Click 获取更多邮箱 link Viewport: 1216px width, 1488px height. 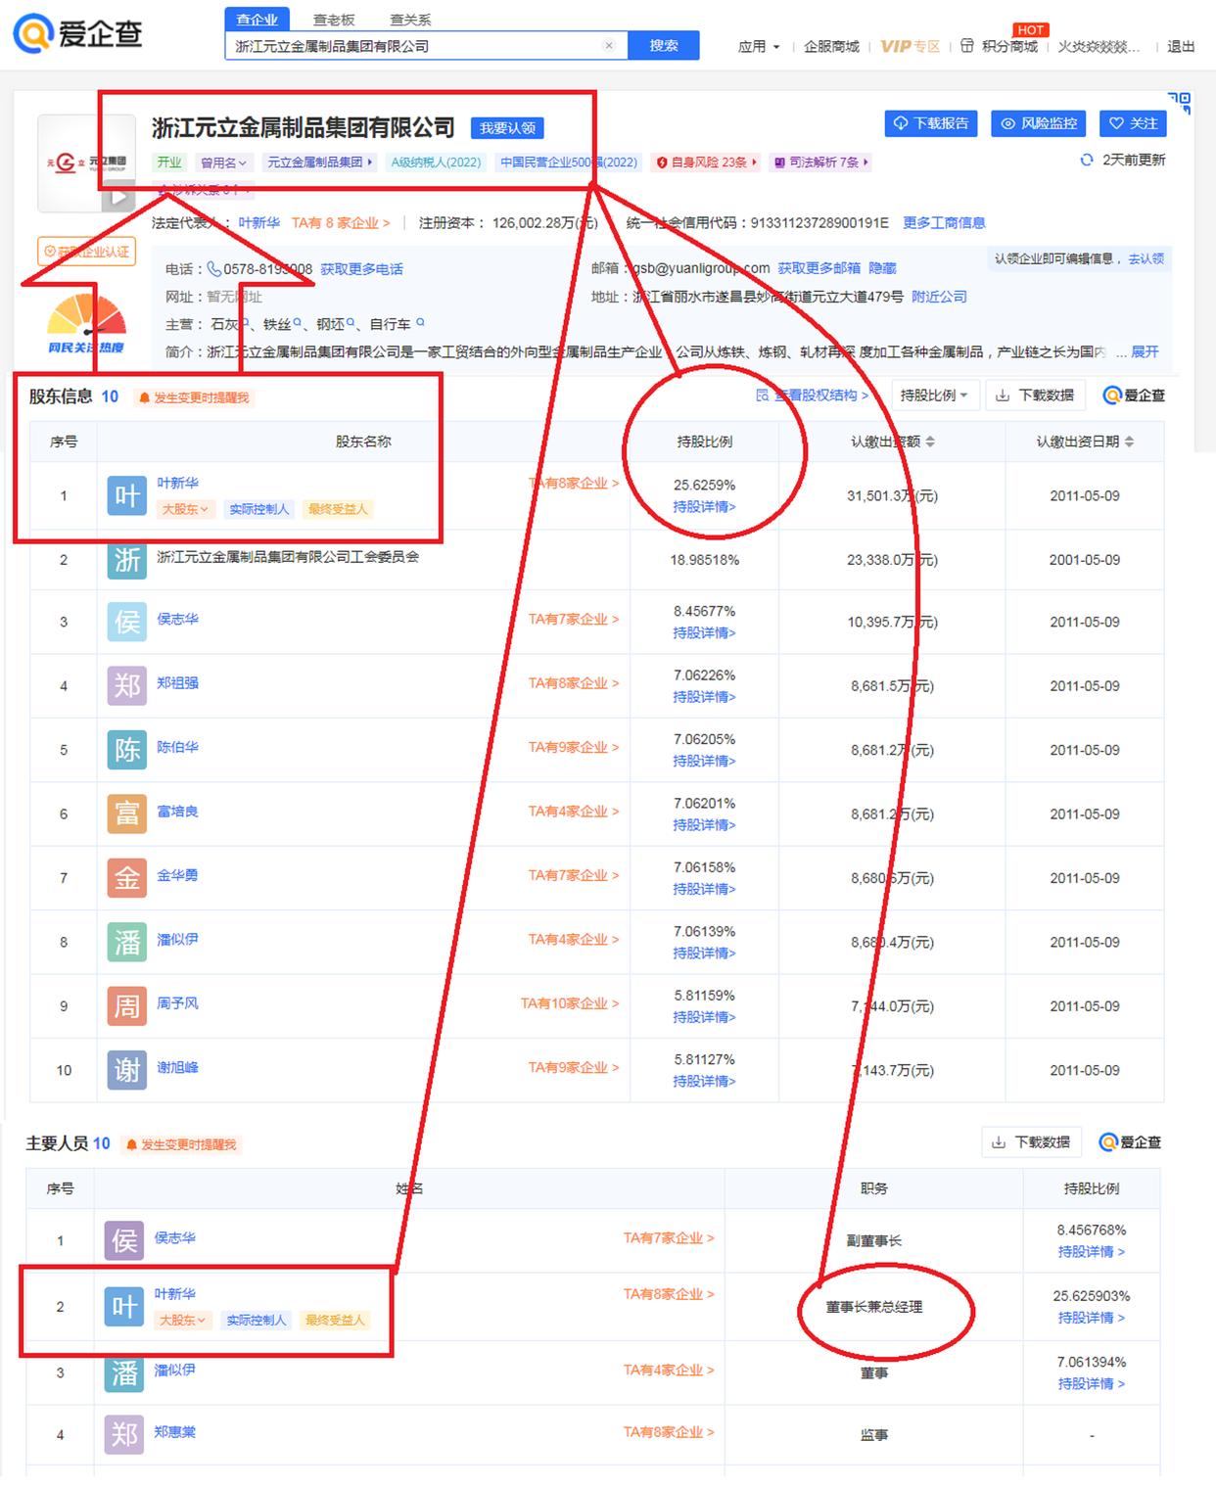[x=818, y=267]
